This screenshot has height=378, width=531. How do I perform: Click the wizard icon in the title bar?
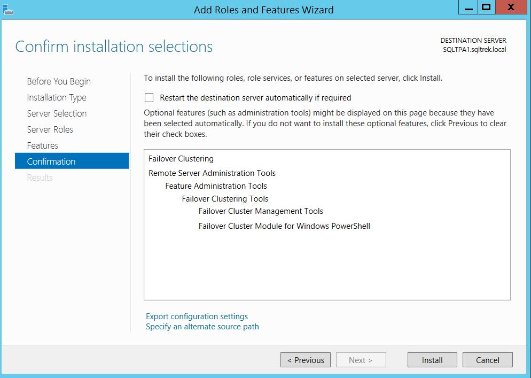point(8,9)
